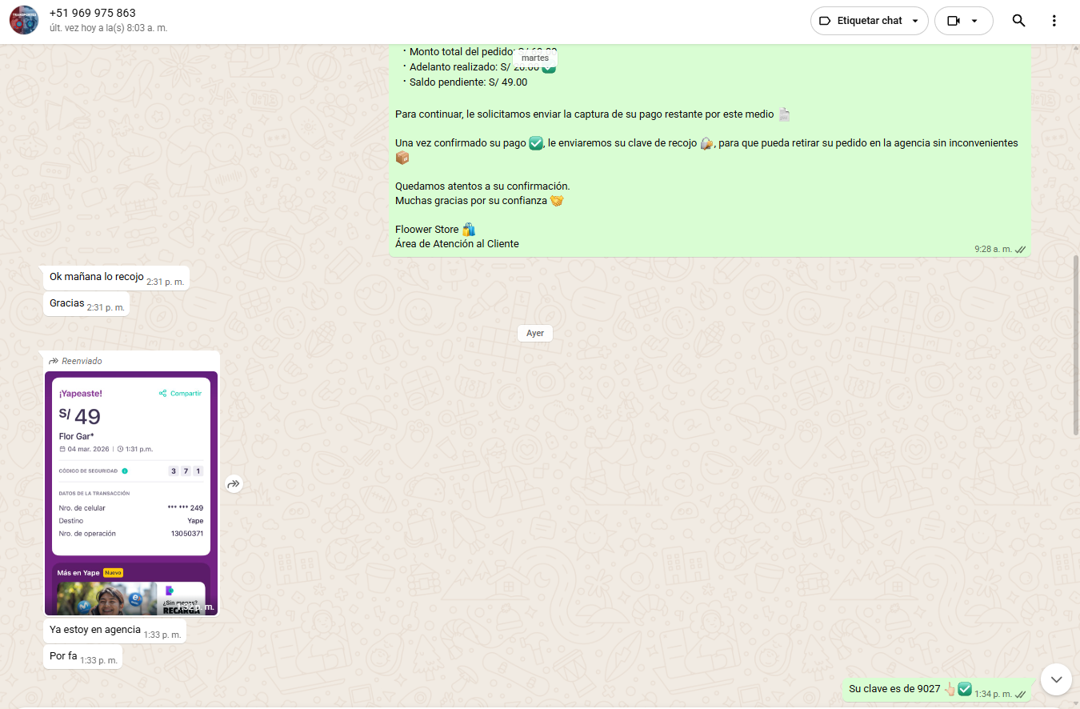The height and width of the screenshot is (709, 1080).
Task: Click the chat's vertical scrollbar
Action: click(1075, 346)
